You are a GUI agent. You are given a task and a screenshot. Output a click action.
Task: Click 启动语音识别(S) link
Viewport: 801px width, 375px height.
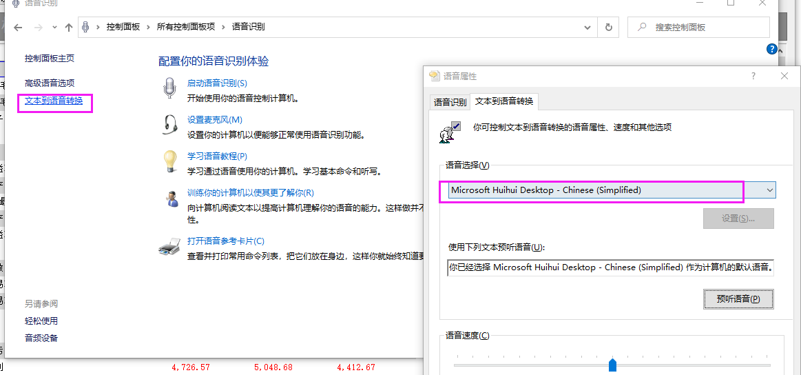[217, 83]
